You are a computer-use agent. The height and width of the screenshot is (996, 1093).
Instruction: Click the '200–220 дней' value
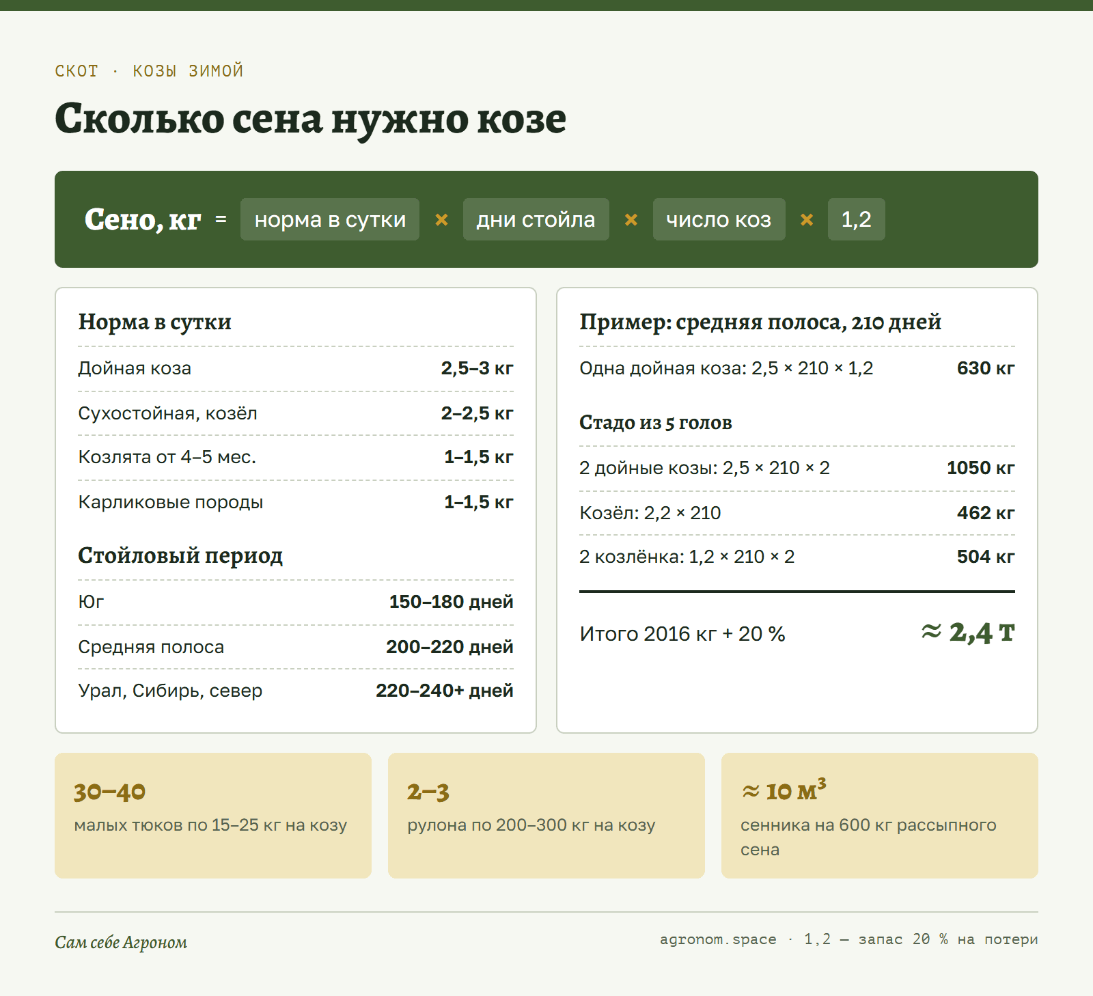(449, 647)
